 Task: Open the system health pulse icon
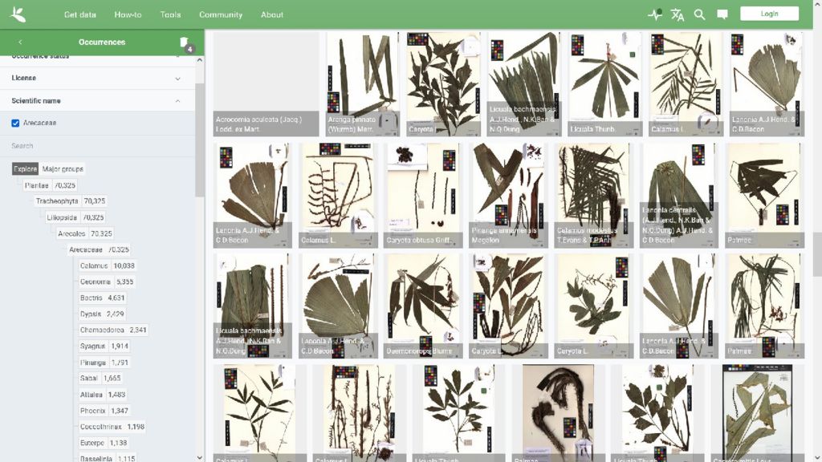[655, 14]
